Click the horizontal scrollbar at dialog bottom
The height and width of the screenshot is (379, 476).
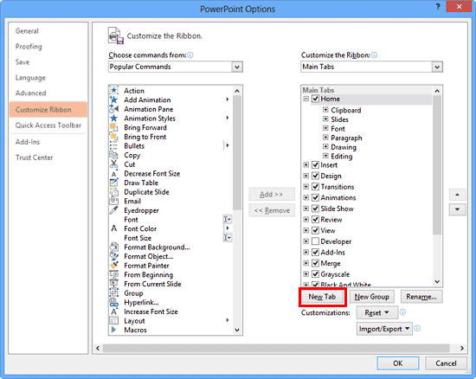tap(276, 348)
